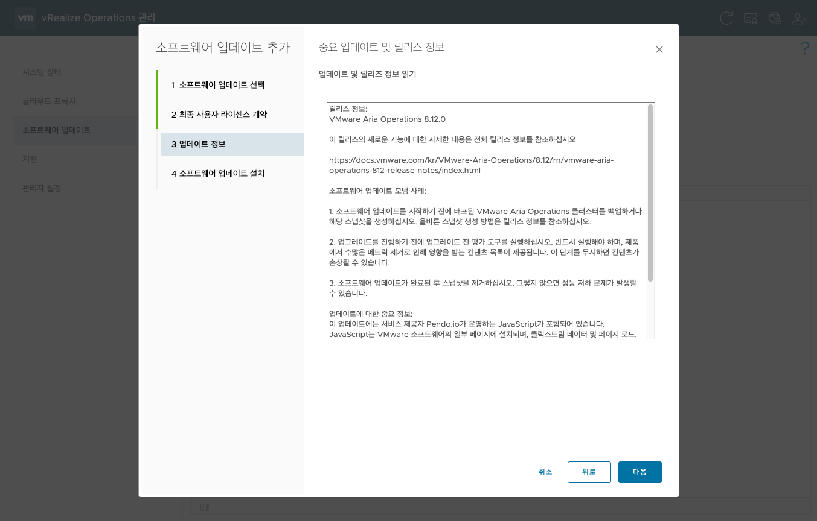Click the 취소 cancel button
Screen dimensions: 817x521
tap(545, 472)
